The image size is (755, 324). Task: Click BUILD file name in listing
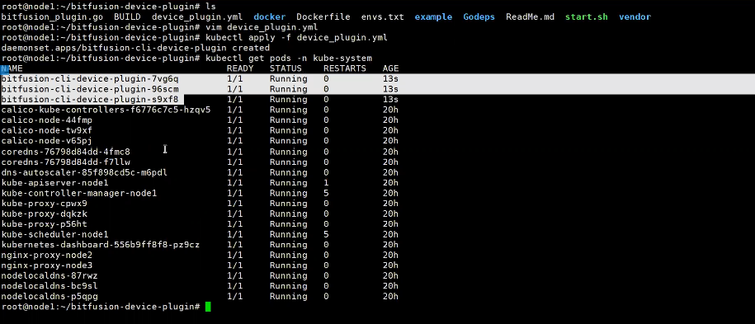[x=127, y=16]
